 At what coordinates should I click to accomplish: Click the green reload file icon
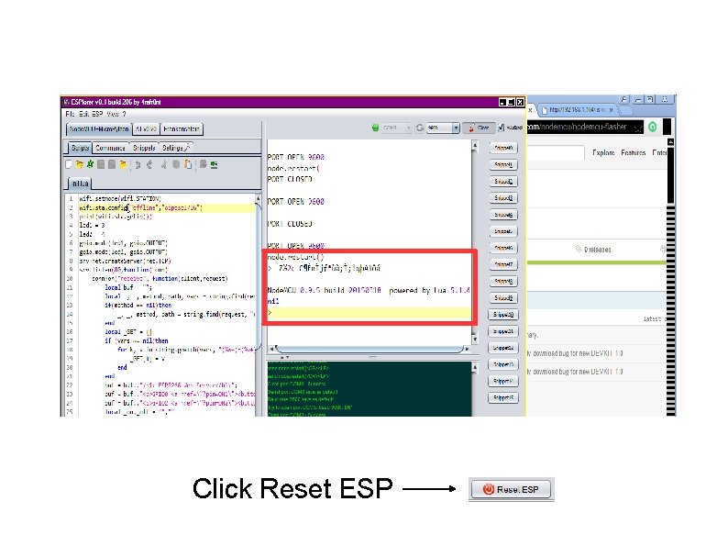[90, 164]
